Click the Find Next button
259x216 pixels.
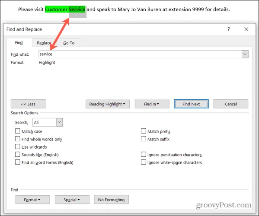click(191, 104)
